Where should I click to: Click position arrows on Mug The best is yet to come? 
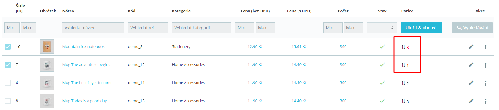[403, 83]
